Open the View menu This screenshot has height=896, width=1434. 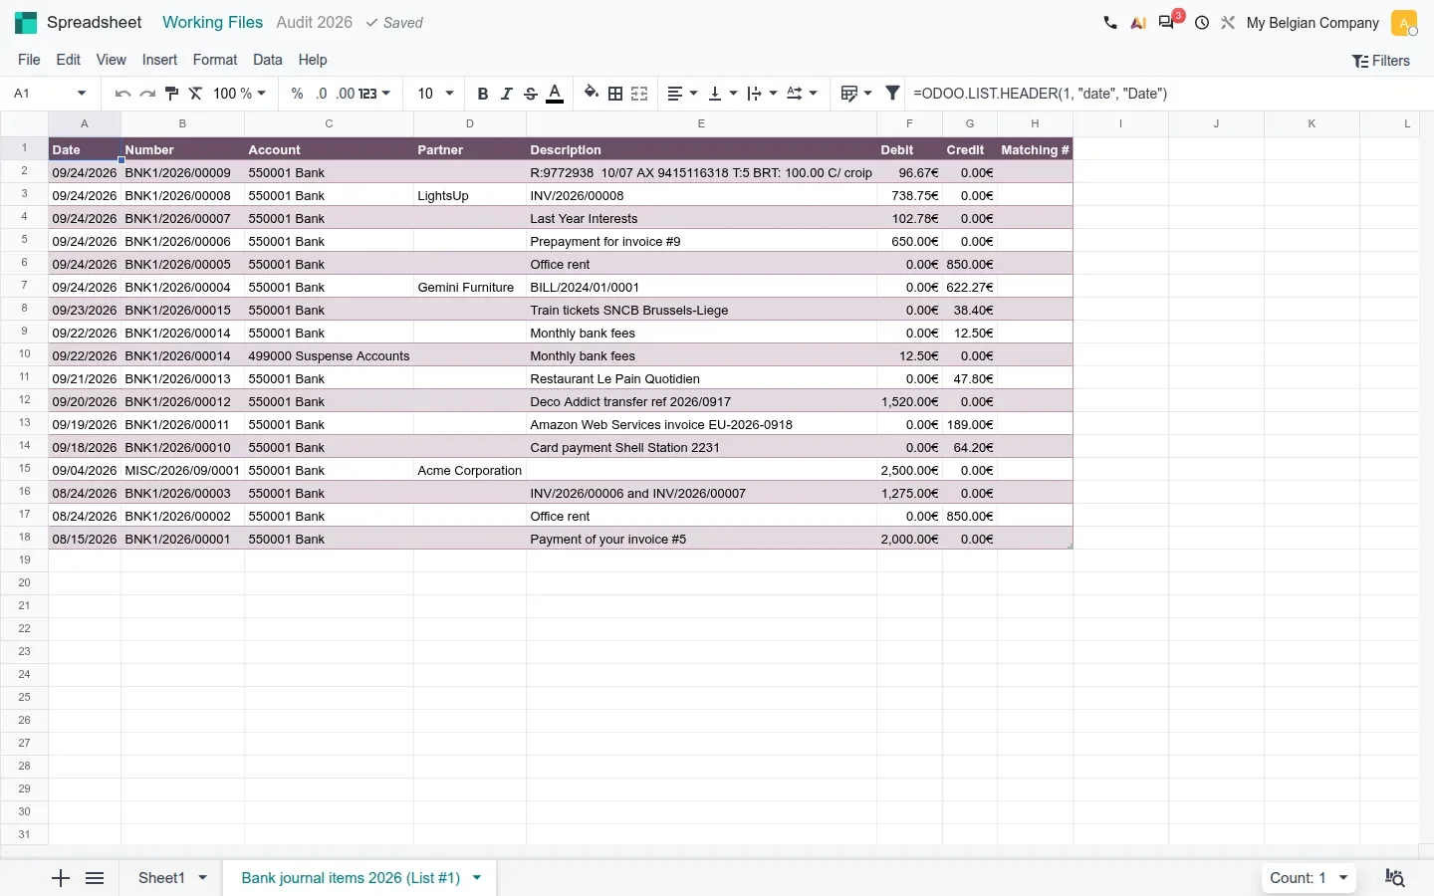[x=112, y=60]
